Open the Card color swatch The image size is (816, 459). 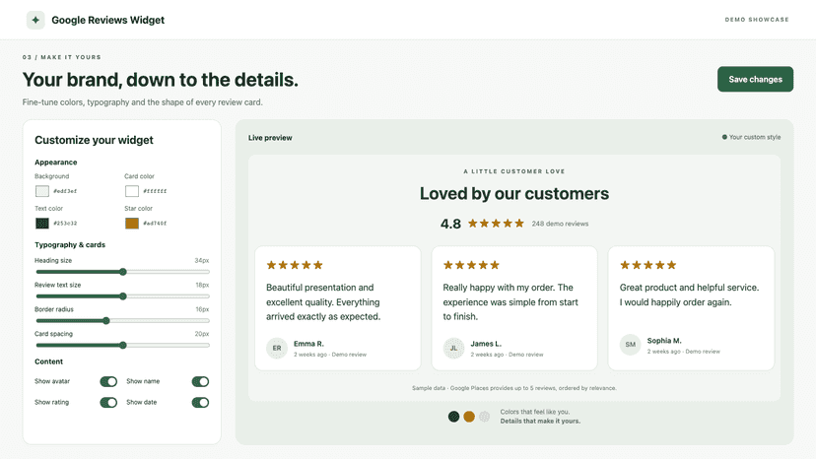click(132, 191)
